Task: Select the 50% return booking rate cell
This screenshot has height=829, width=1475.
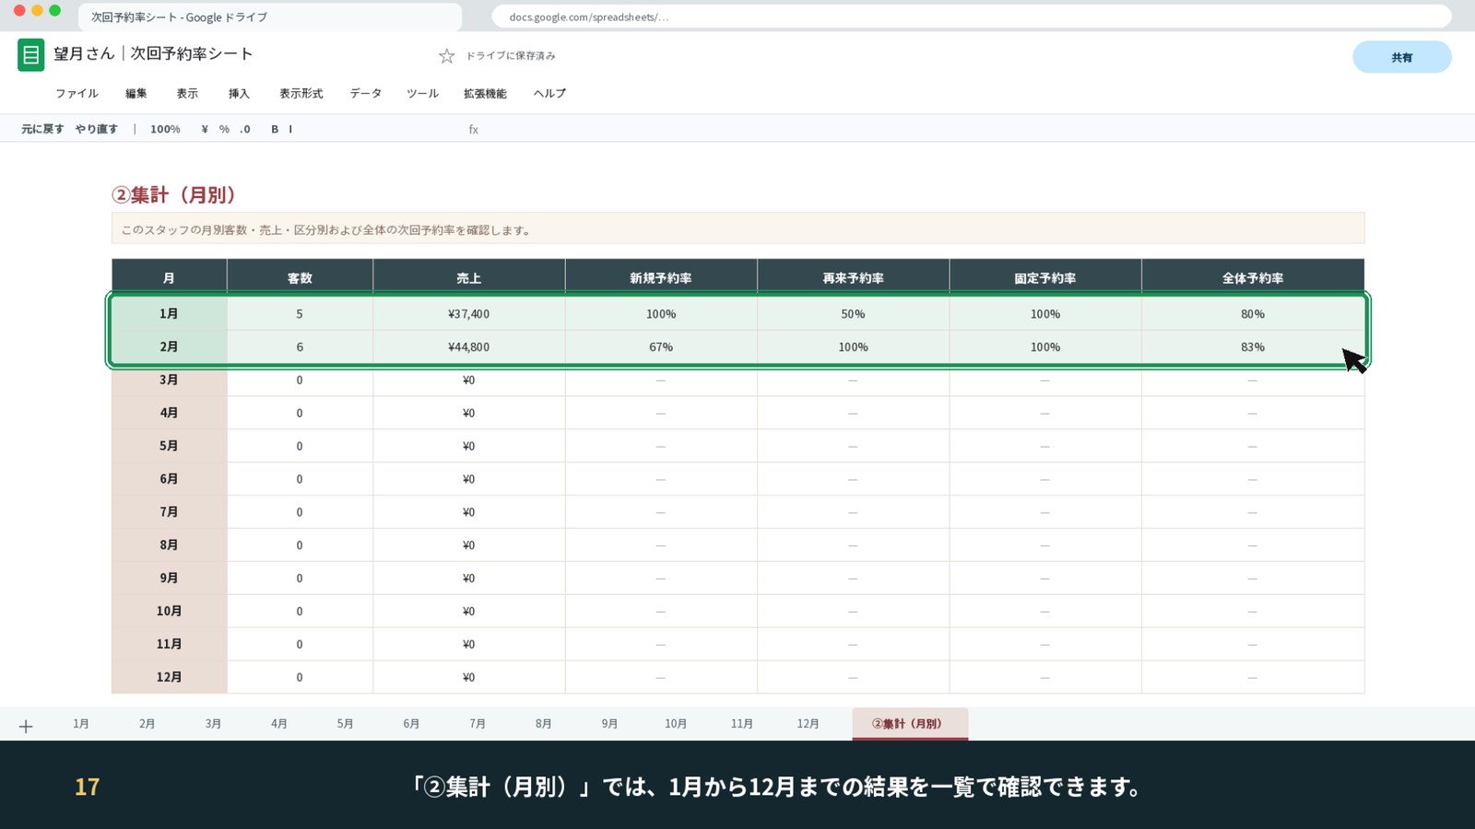Action: coord(853,314)
